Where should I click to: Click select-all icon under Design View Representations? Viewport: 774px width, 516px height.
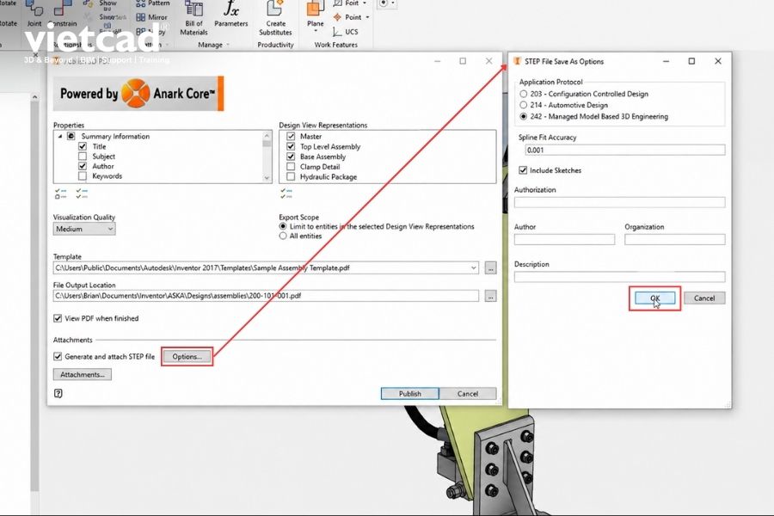286,193
